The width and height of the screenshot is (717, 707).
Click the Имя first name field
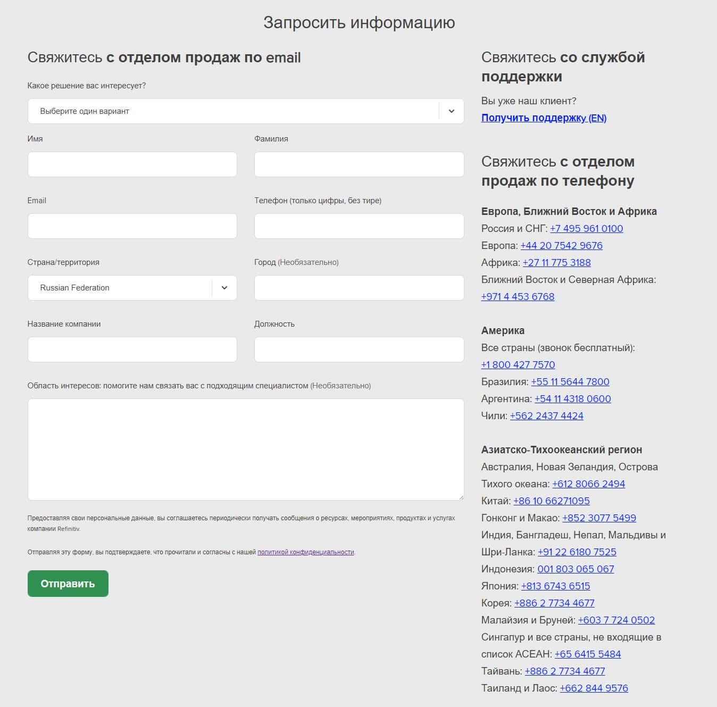click(x=132, y=164)
